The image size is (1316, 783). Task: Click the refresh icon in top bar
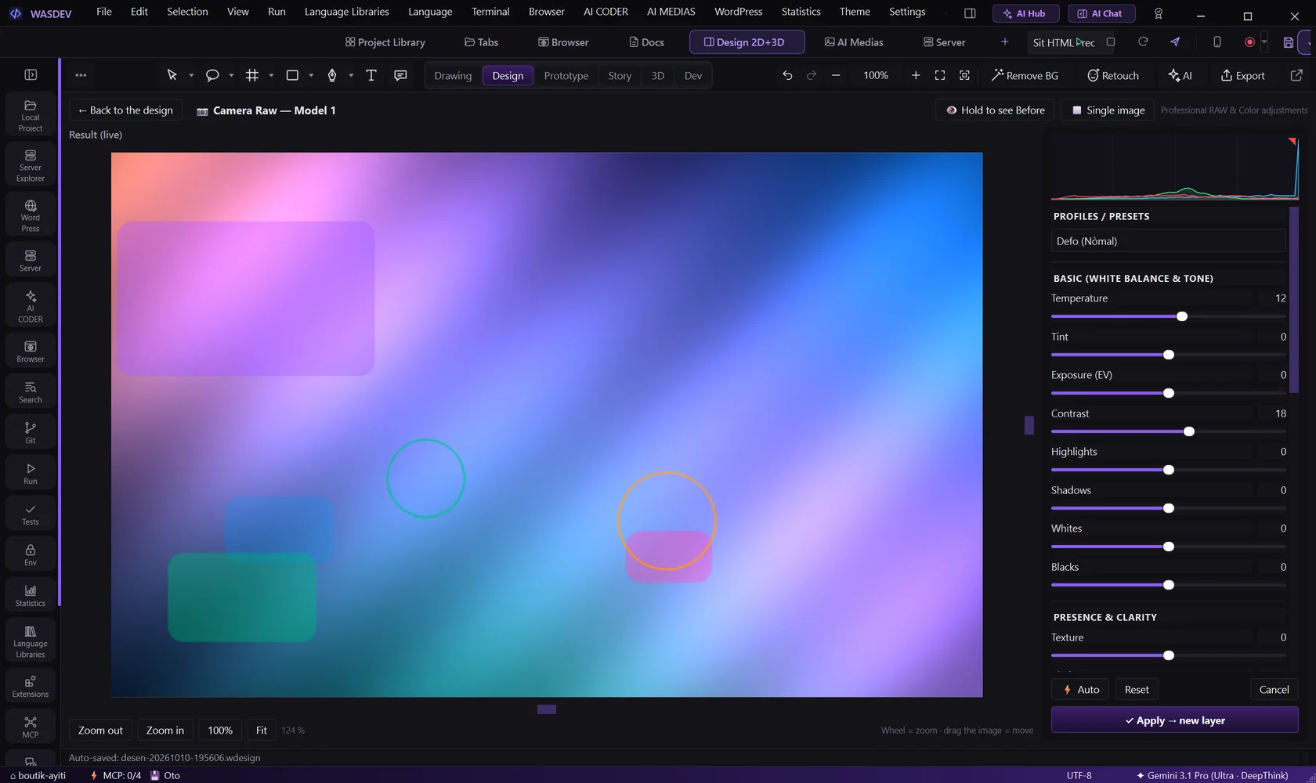point(1143,41)
